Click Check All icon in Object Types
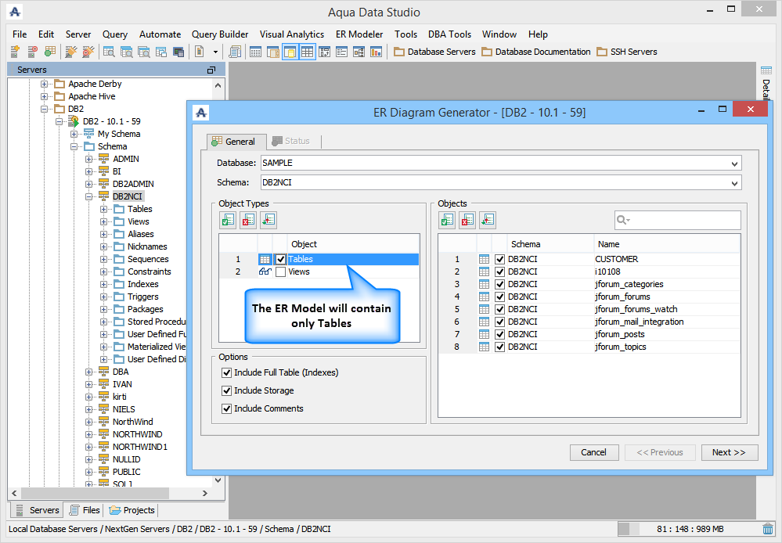Screen dimensions: 782x543 [228, 220]
